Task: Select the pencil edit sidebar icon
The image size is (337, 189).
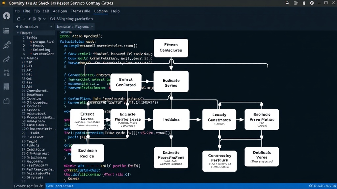Action: tap(7, 59)
